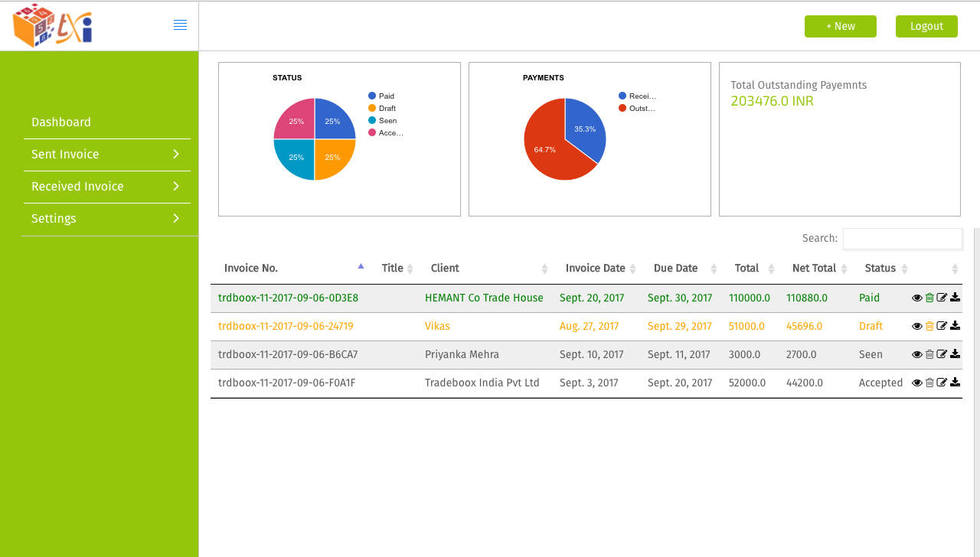
Task: Click the blue 35.3% pie slice
Action: (586, 129)
